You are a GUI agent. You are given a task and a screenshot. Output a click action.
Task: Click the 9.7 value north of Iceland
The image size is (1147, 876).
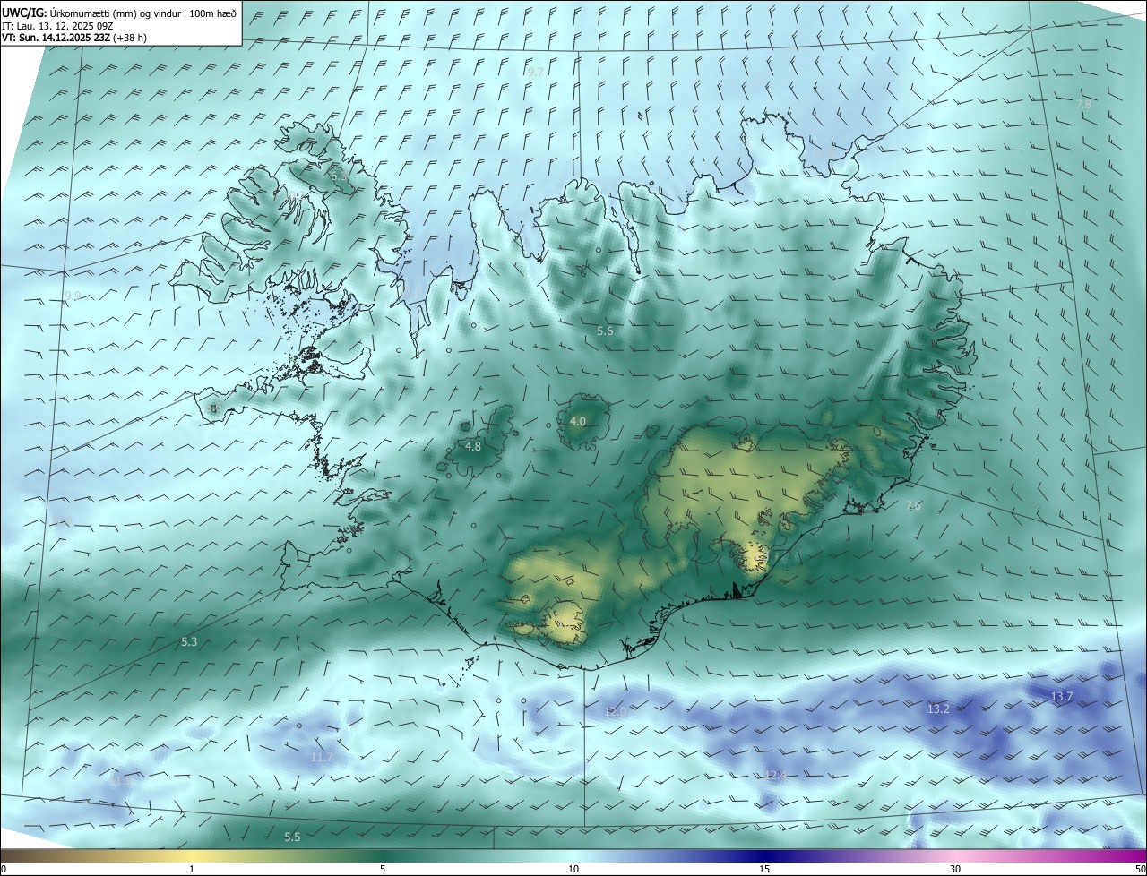(536, 71)
